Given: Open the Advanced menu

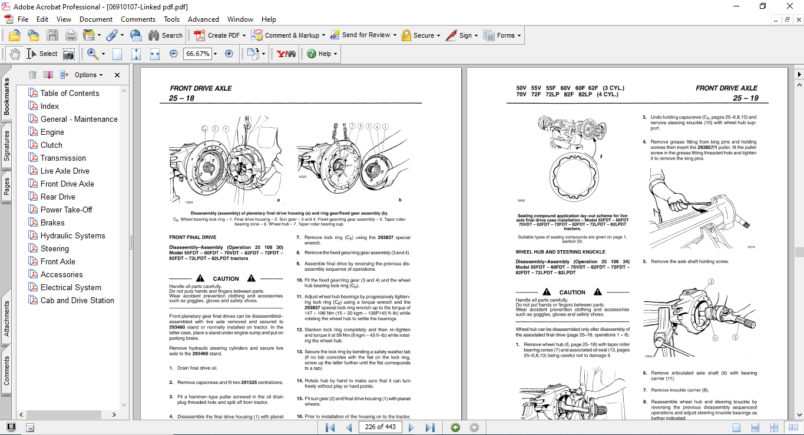Looking at the screenshot, I should pos(203,19).
